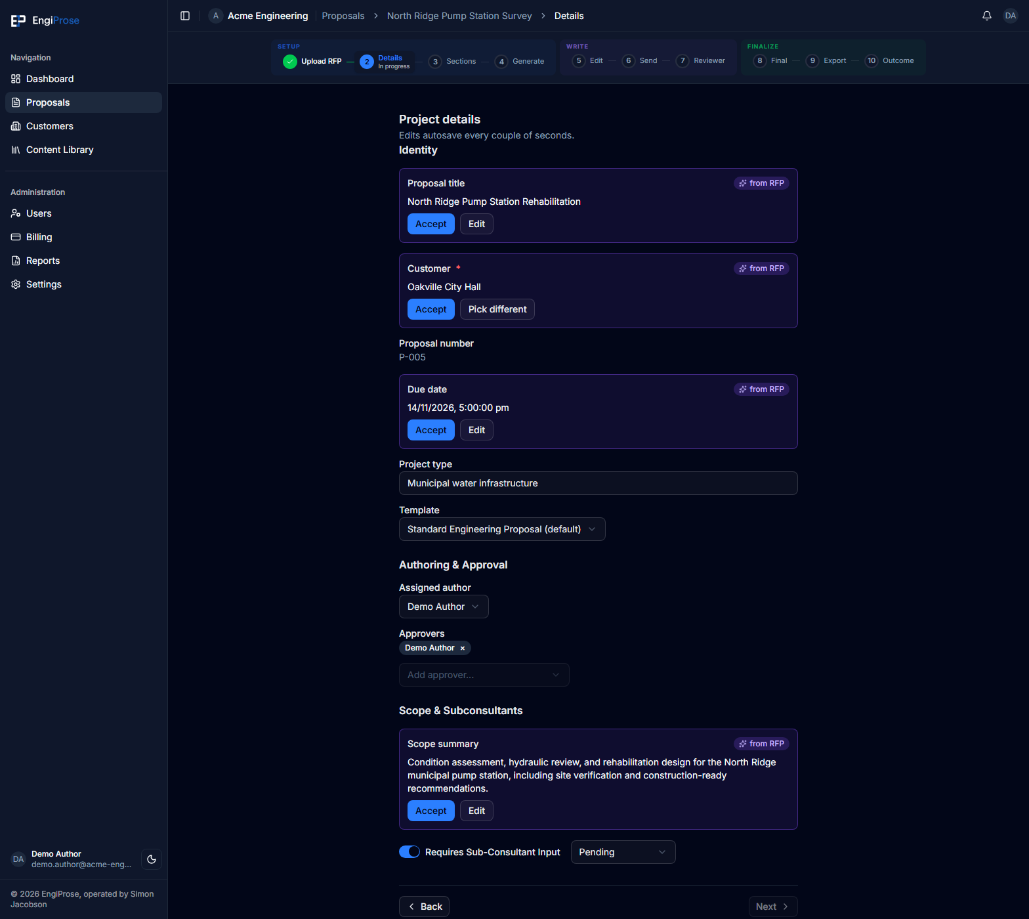1029x919 pixels.
Task: Click into the Project type field
Action: 598,483
